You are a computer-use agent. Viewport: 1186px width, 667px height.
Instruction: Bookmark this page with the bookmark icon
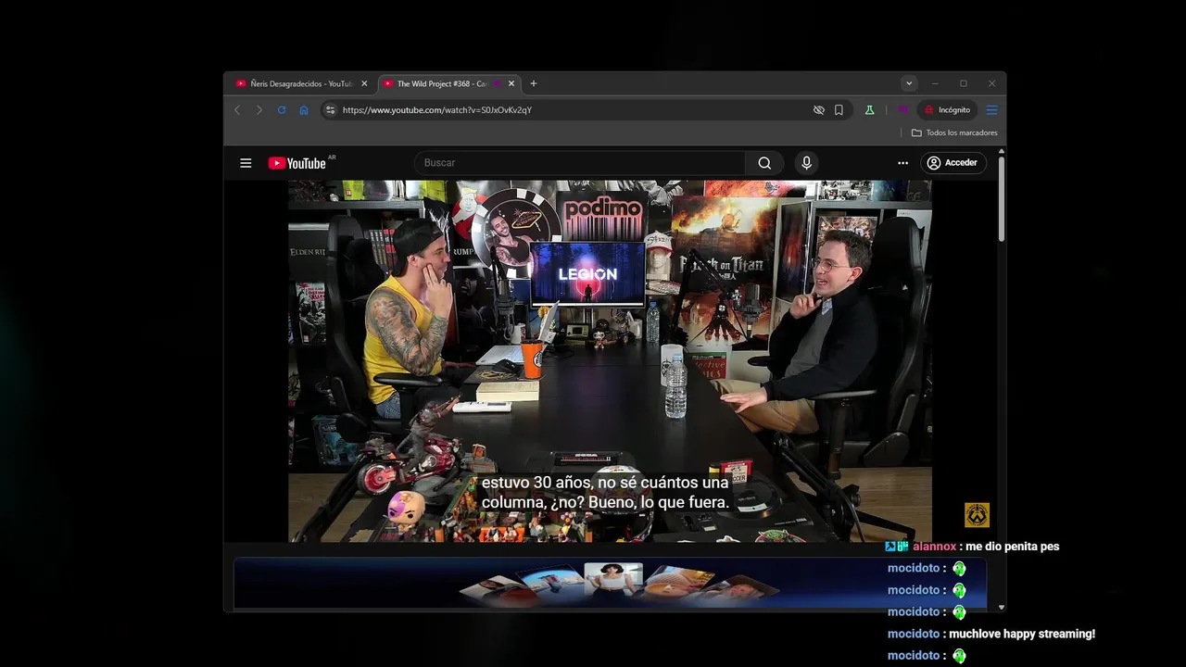[x=839, y=110]
